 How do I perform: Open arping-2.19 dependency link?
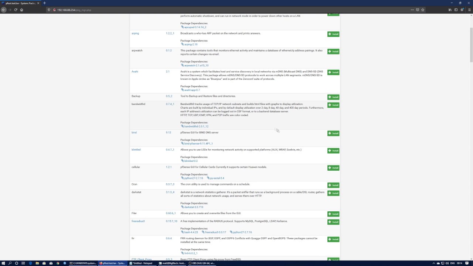click(189, 44)
